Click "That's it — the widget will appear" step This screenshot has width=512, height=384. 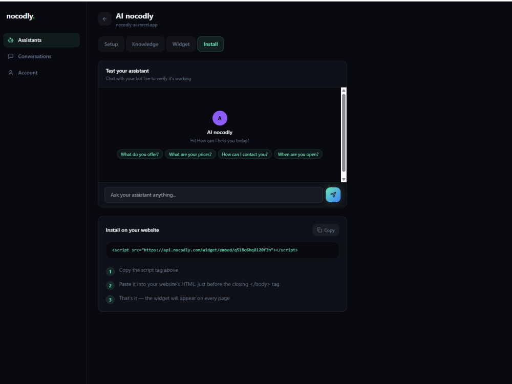pyautogui.click(x=175, y=298)
